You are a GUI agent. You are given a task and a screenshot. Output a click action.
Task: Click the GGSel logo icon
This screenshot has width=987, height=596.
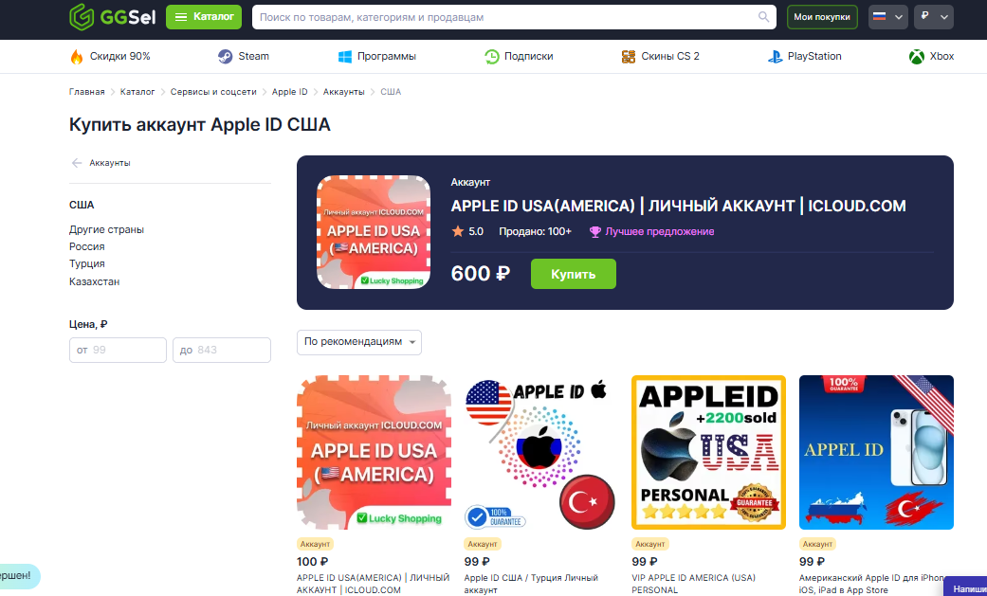[x=82, y=17]
